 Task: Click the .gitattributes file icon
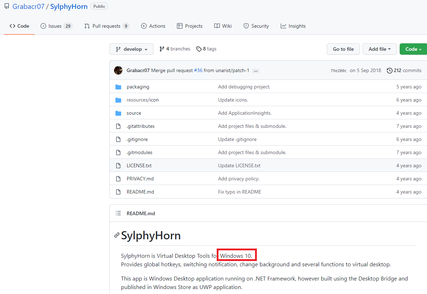pyautogui.click(x=118, y=126)
